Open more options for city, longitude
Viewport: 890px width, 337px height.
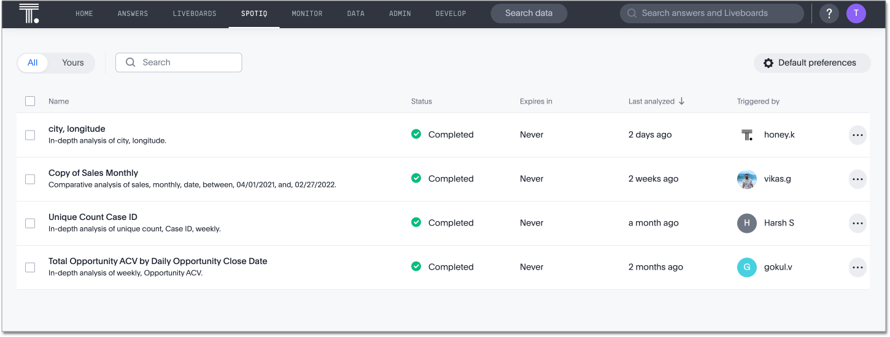[x=857, y=135]
